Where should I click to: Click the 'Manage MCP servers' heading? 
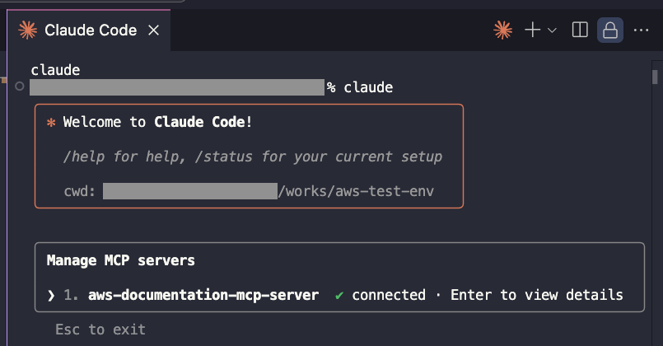(120, 260)
